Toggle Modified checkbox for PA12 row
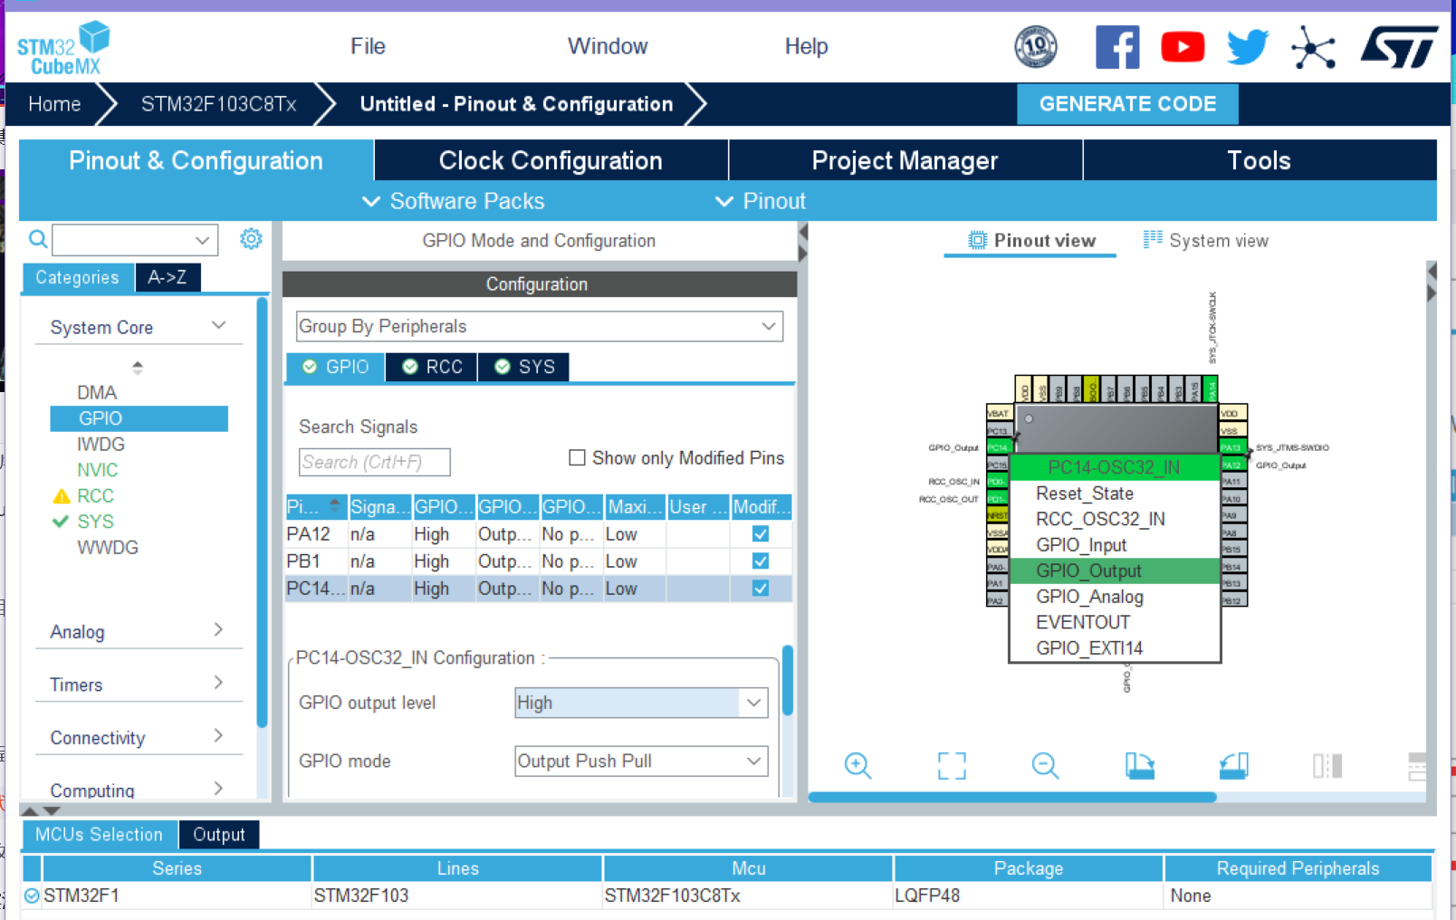The image size is (1456, 920). (x=761, y=534)
